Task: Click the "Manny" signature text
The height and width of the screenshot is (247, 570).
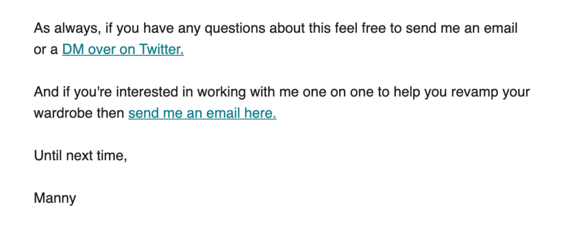Action: (55, 199)
